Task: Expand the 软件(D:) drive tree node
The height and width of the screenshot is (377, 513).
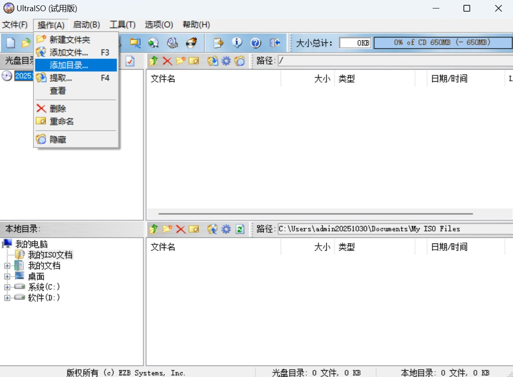Action: (7, 297)
